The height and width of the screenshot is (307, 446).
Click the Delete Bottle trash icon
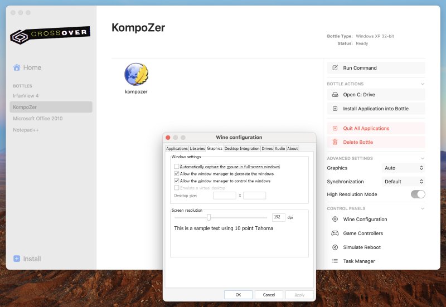pos(335,142)
